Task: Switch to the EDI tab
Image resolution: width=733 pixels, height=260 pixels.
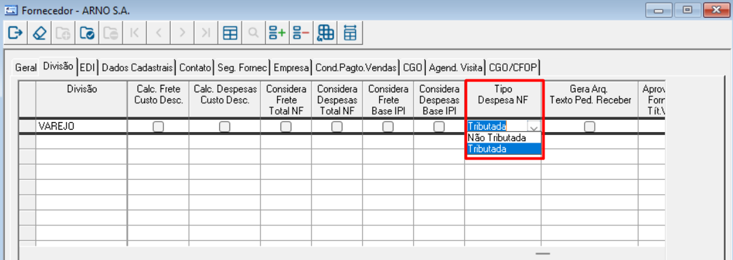Action: [87, 68]
